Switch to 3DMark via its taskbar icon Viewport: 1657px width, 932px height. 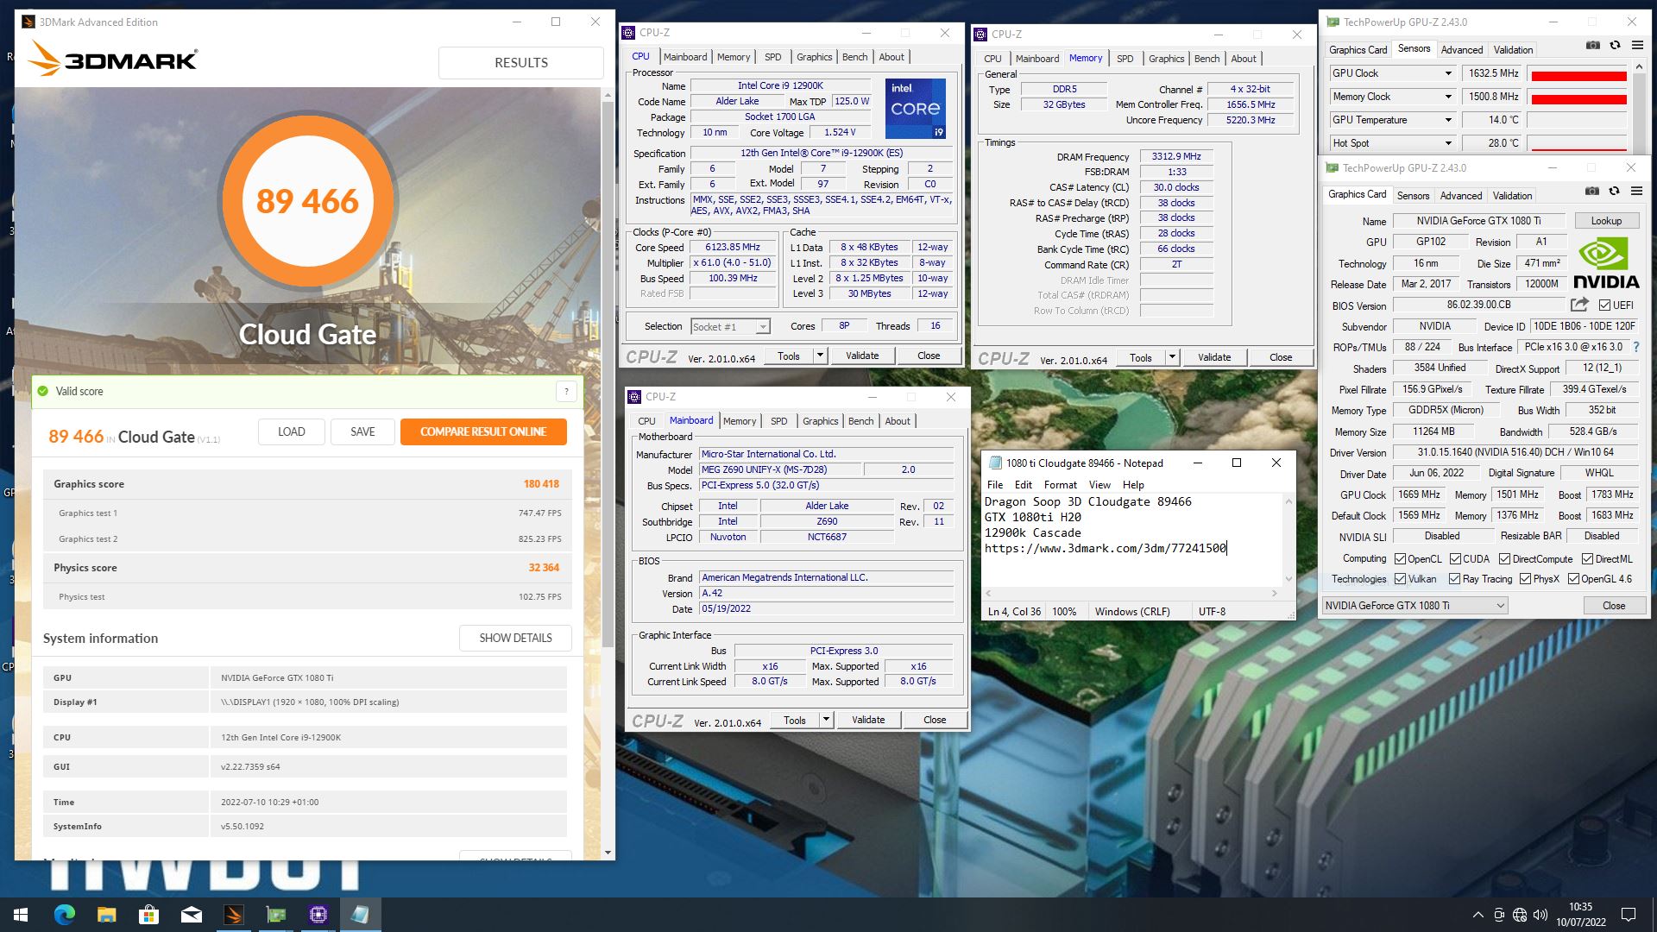point(233,915)
